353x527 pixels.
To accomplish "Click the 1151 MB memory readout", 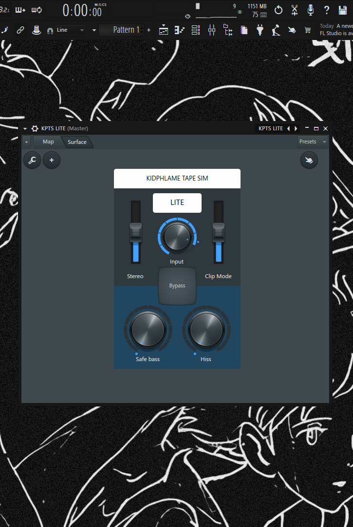I will tap(257, 6).
